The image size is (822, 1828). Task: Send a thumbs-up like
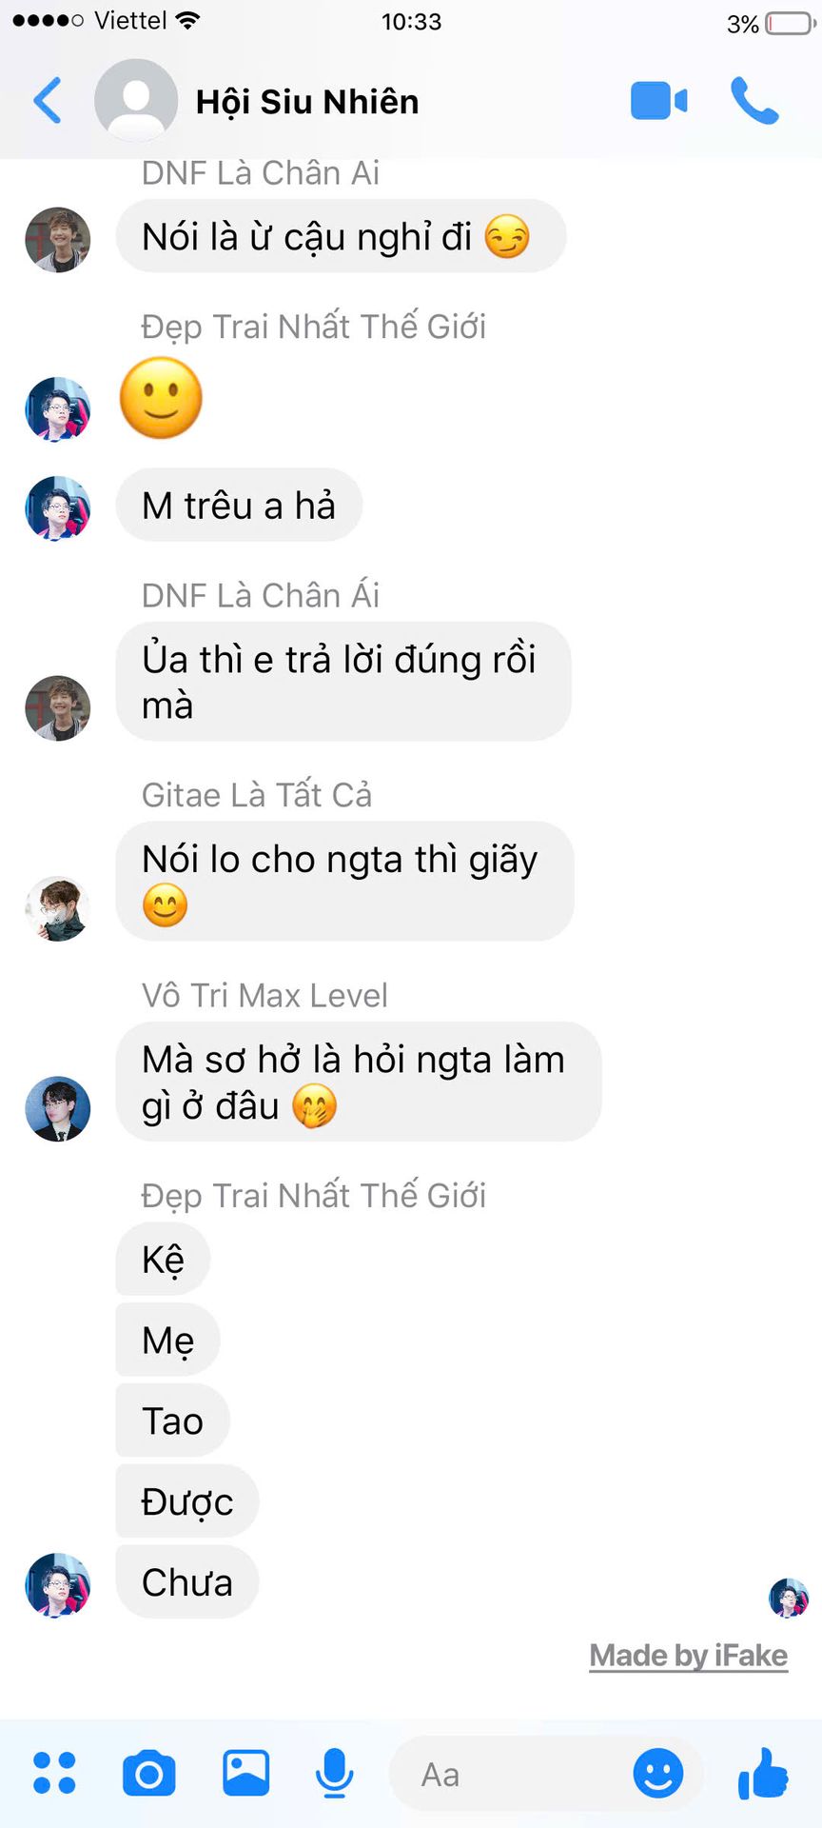point(763,1773)
